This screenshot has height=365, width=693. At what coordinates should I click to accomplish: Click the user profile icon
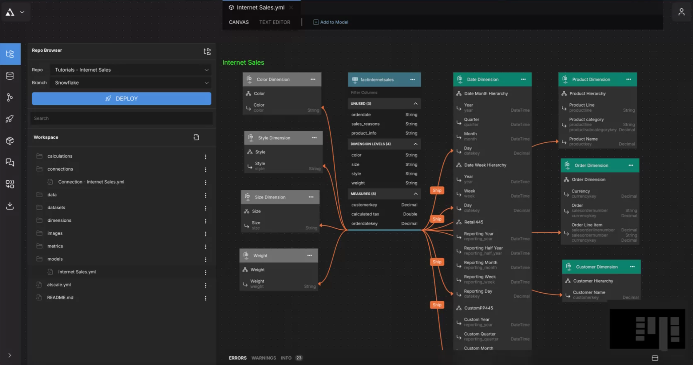(681, 12)
